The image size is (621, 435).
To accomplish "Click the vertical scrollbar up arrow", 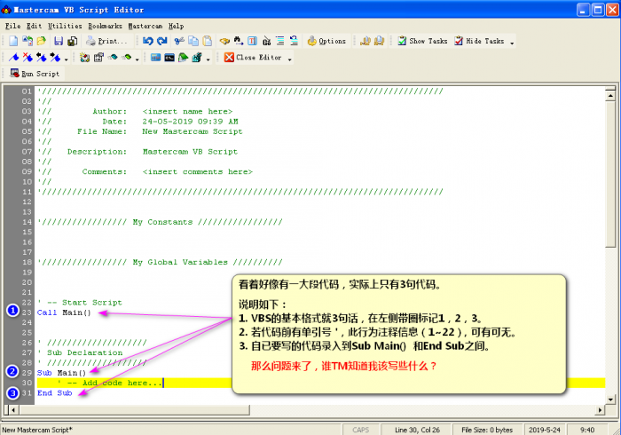I will 610,95.
